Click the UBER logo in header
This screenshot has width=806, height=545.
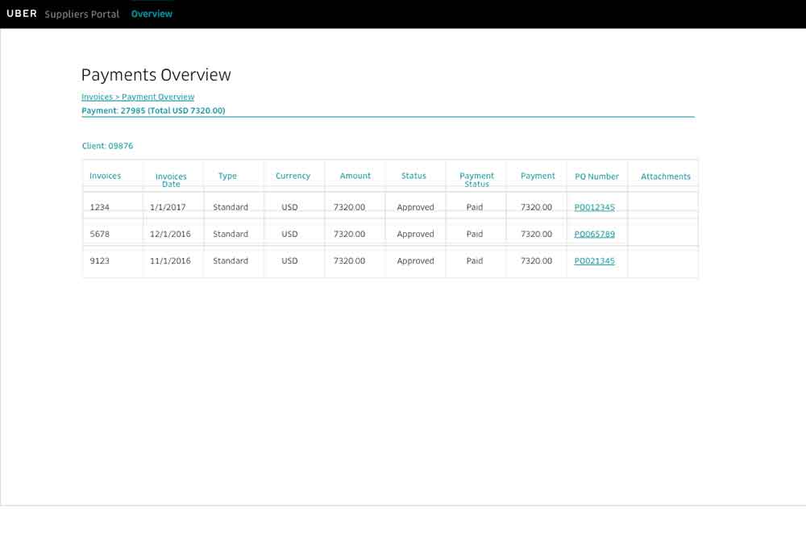(22, 14)
